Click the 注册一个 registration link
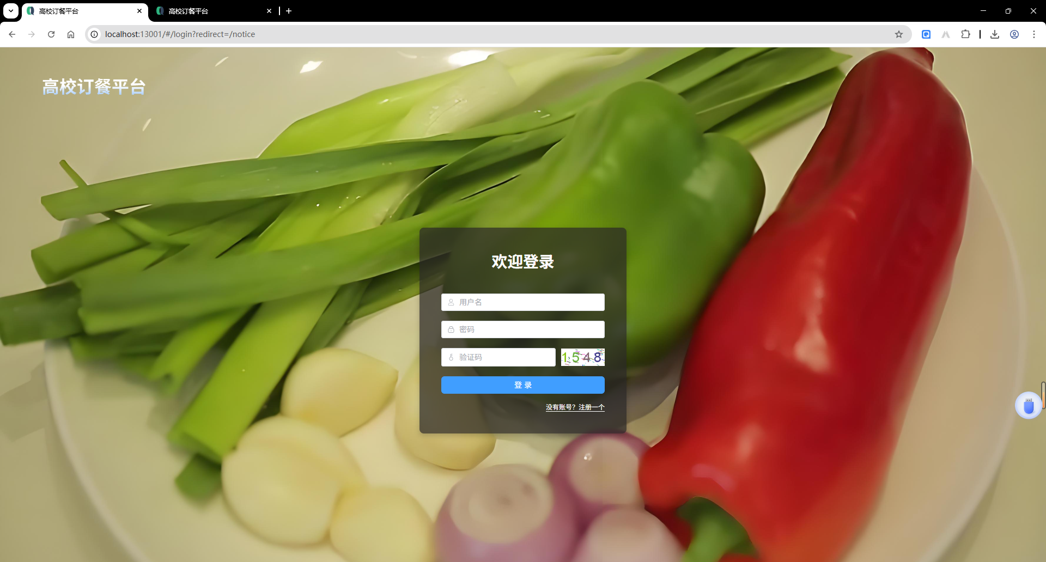Viewport: 1046px width, 562px height. [591, 407]
